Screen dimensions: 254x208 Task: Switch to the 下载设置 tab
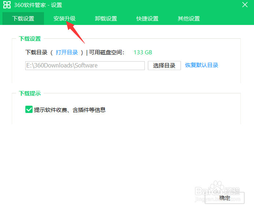click(x=23, y=18)
